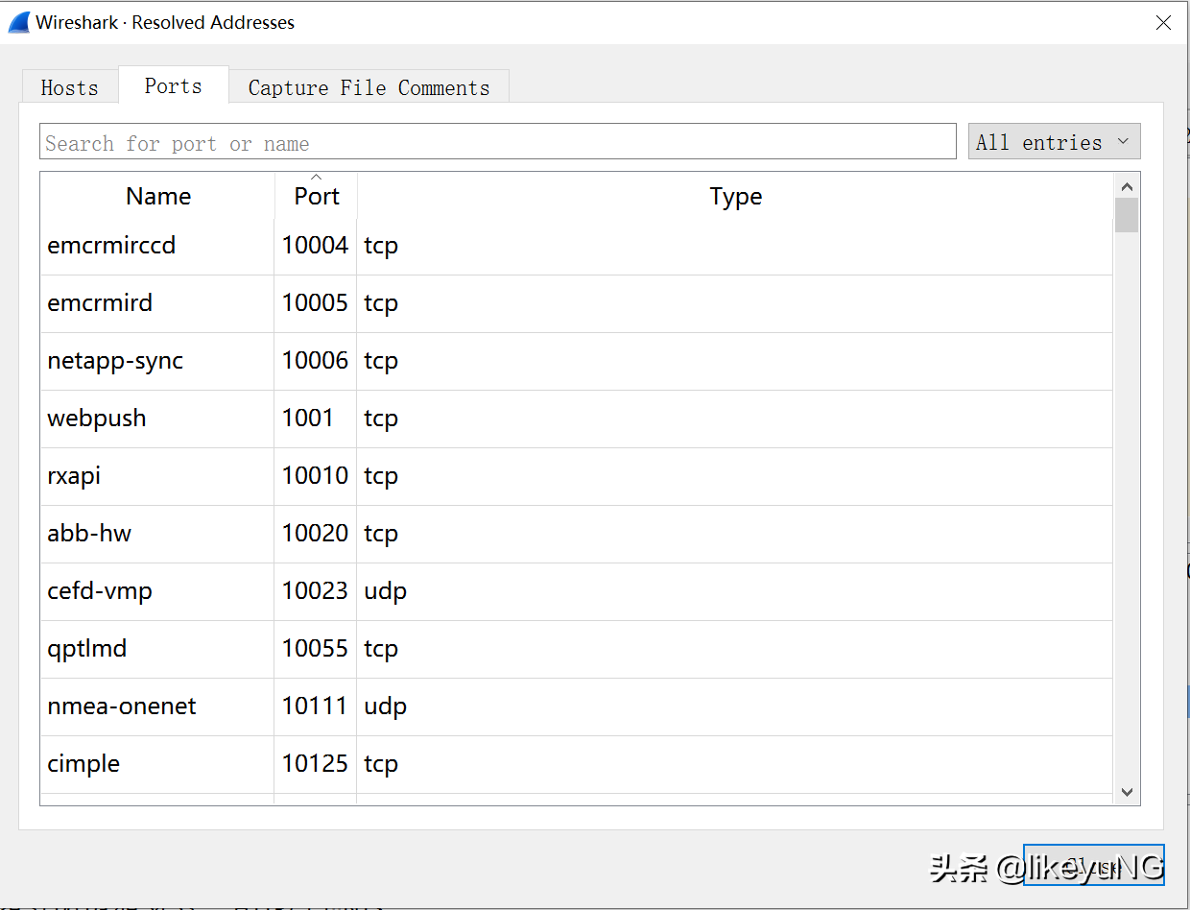Screen dimensions: 1190x910
Task: Click port number 1001
Action: point(308,419)
